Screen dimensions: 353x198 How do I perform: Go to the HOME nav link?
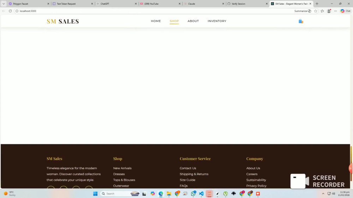[x=156, y=21]
